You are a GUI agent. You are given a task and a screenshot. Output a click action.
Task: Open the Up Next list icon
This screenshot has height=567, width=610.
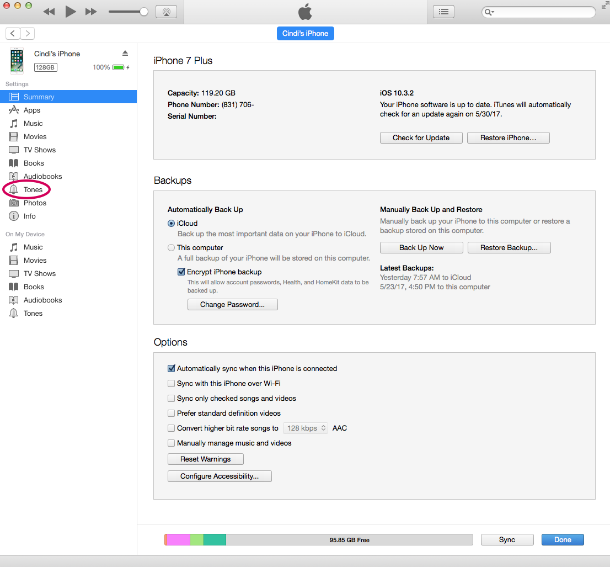443,12
